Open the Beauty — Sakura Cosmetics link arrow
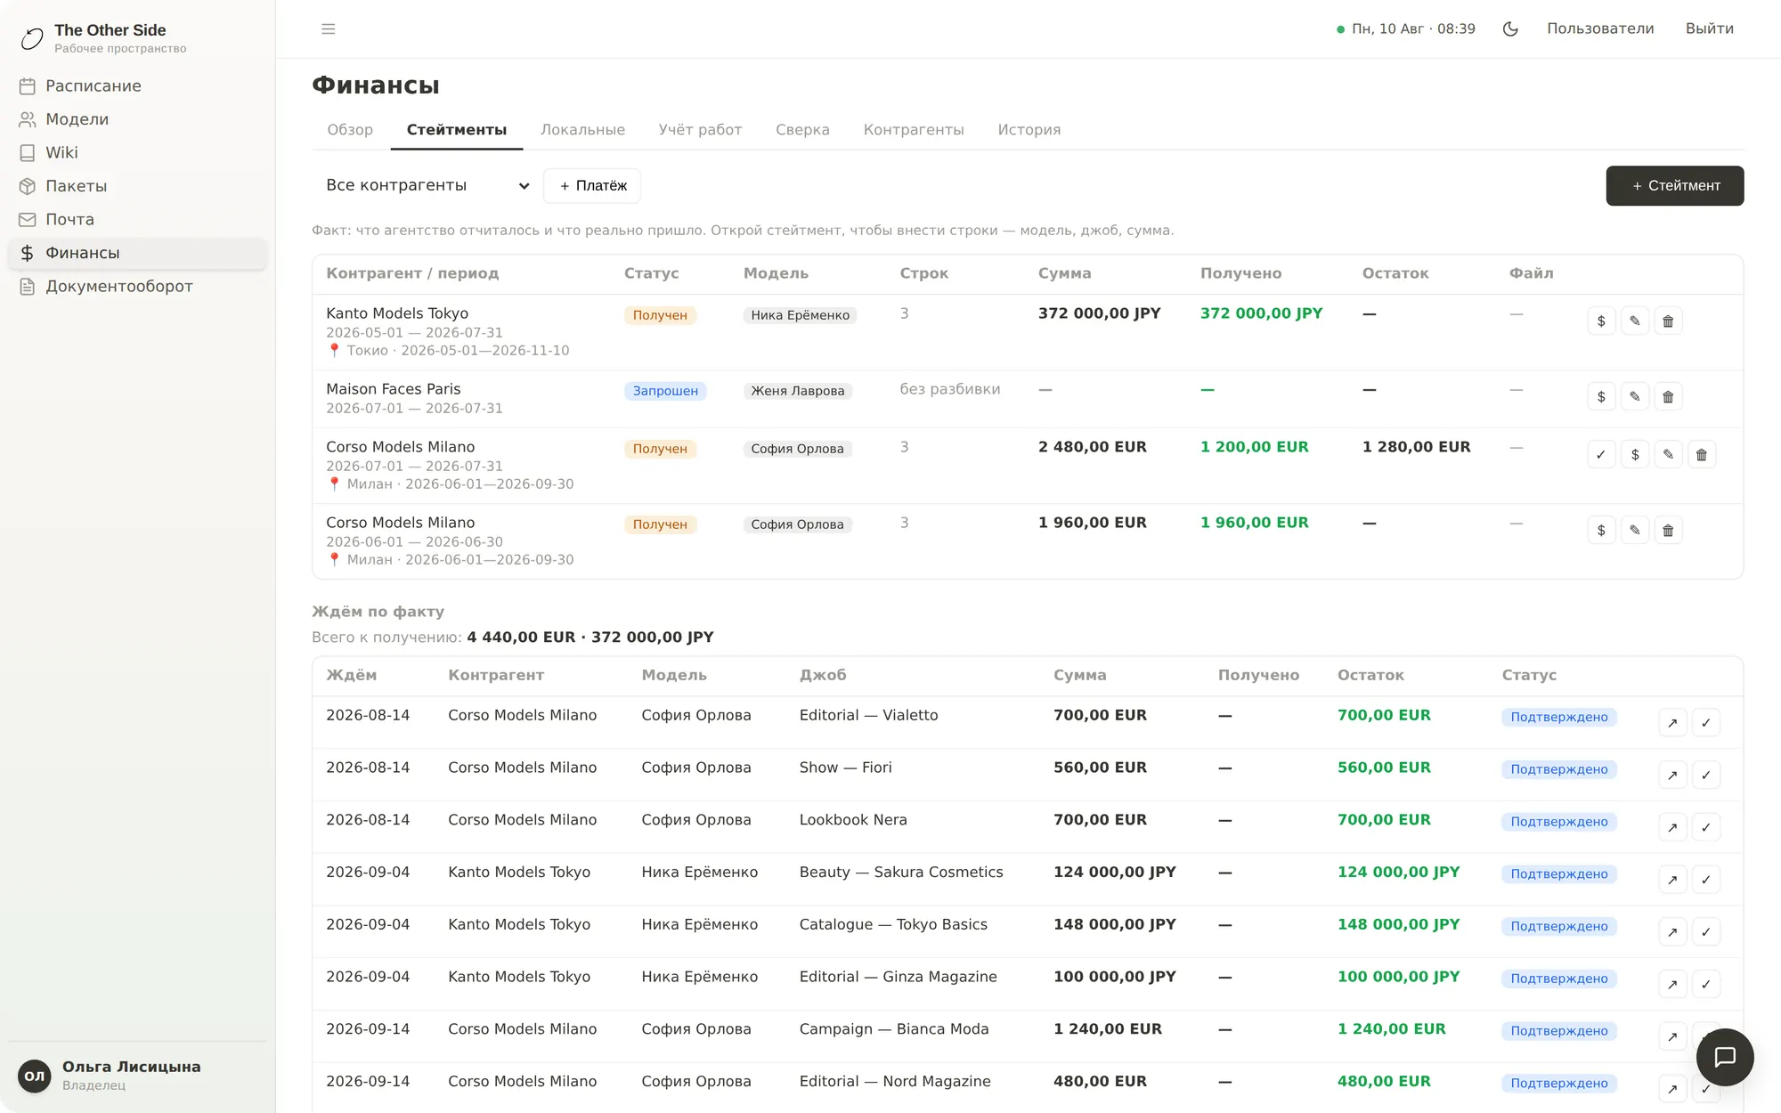The width and height of the screenshot is (1781, 1113). pos(1672,880)
